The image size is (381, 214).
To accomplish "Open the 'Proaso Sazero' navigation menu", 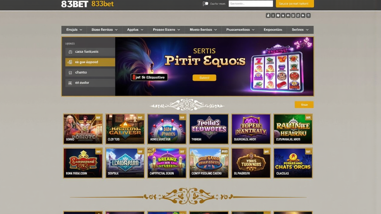I will pyautogui.click(x=166, y=30).
